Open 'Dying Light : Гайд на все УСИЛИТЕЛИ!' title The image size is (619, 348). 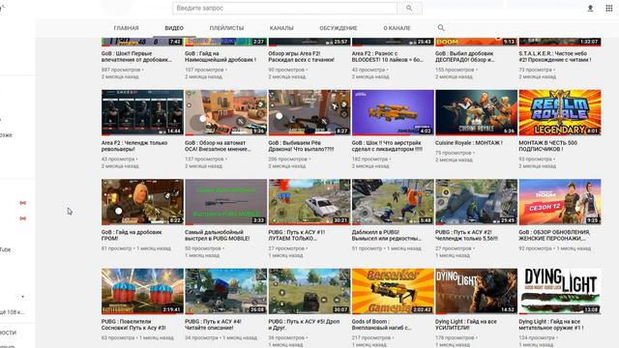pos(466,325)
